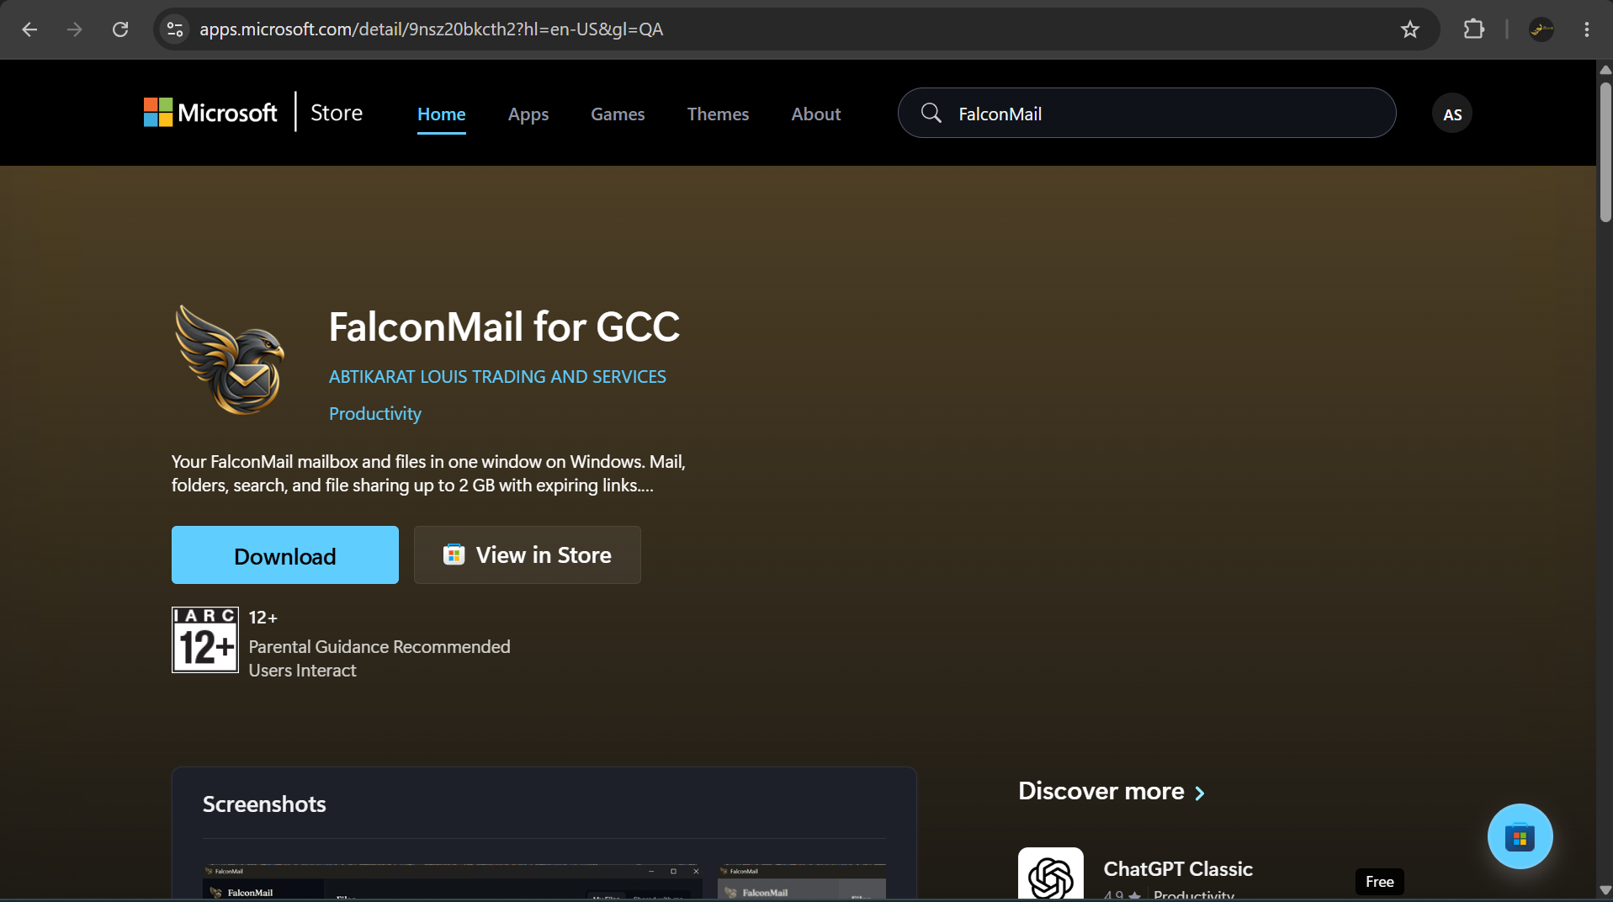Reload the current page
The width and height of the screenshot is (1613, 902).
coord(120,29)
